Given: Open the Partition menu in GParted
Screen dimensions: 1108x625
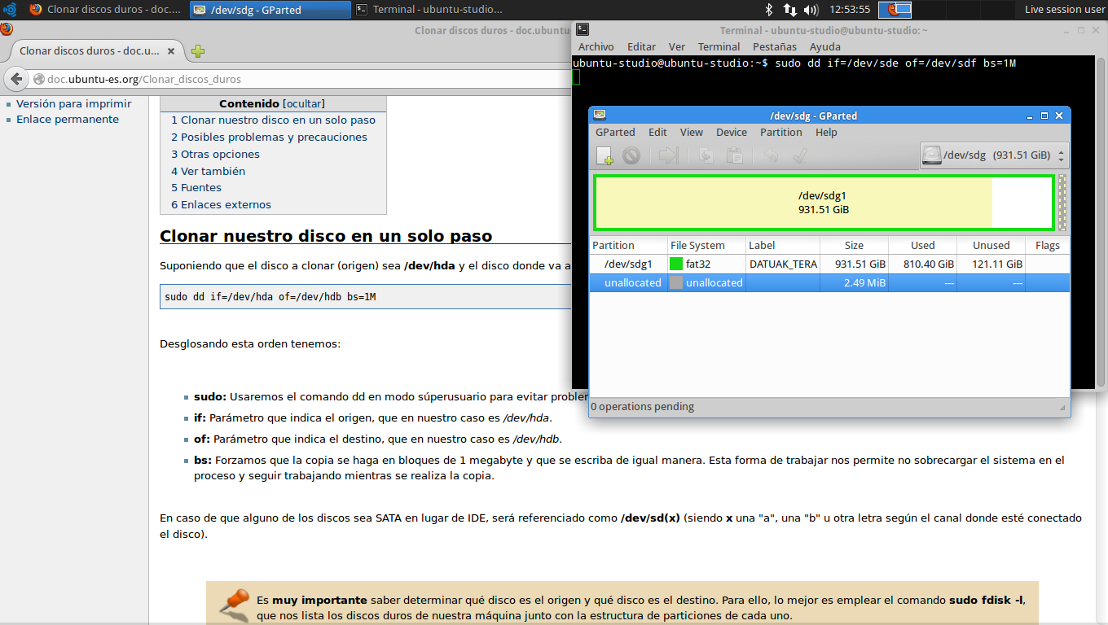Looking at the screenshot, I should coord(781,132).
